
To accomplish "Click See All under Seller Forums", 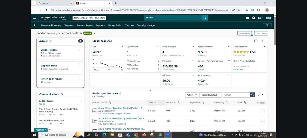I will tap(42, 104).
